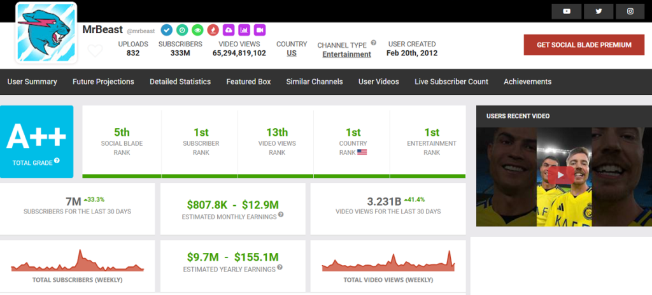Open the Live Subscriber Count tab
This screenshot has height=295, width=652.
tap(451, 82)
